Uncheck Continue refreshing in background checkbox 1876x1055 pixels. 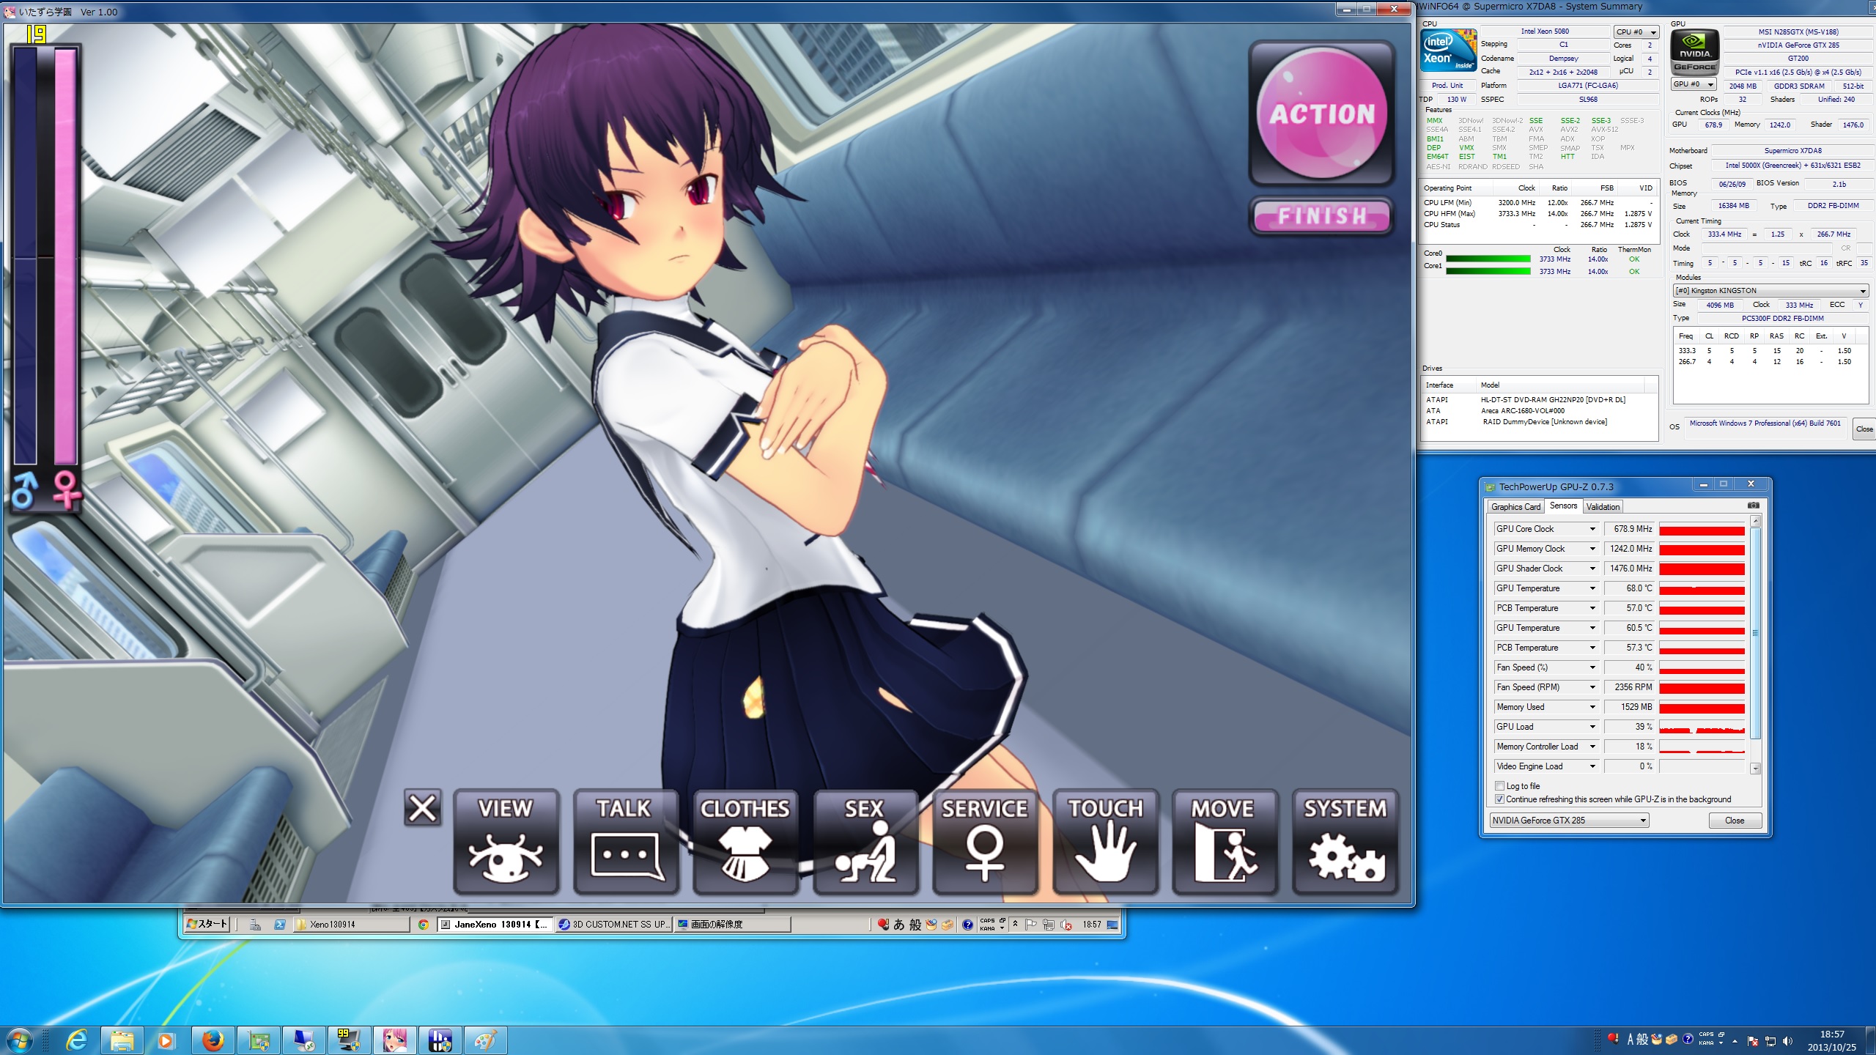pos(1499,799)
